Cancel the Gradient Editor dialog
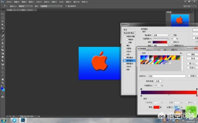This screenshot has width=198, height=123. [x=193, y=59]
